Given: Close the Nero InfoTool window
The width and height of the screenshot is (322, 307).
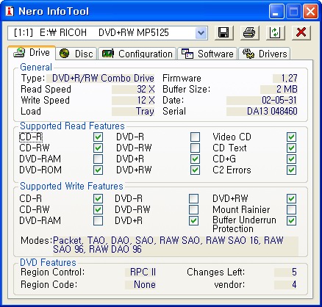Looking at the screenshot, I should point(310,12).
